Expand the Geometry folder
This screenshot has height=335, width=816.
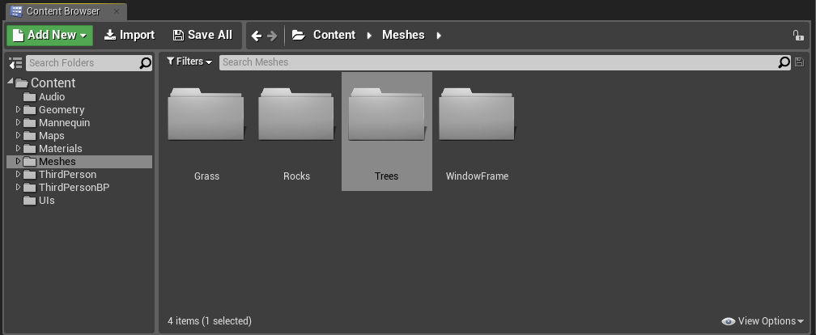(x=18, y=109)
